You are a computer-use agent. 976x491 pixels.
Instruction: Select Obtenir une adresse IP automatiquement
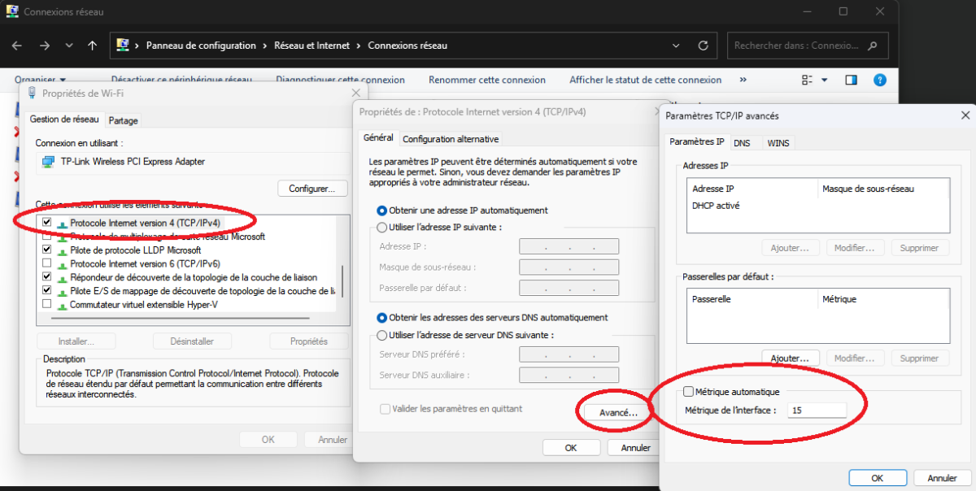461,211
